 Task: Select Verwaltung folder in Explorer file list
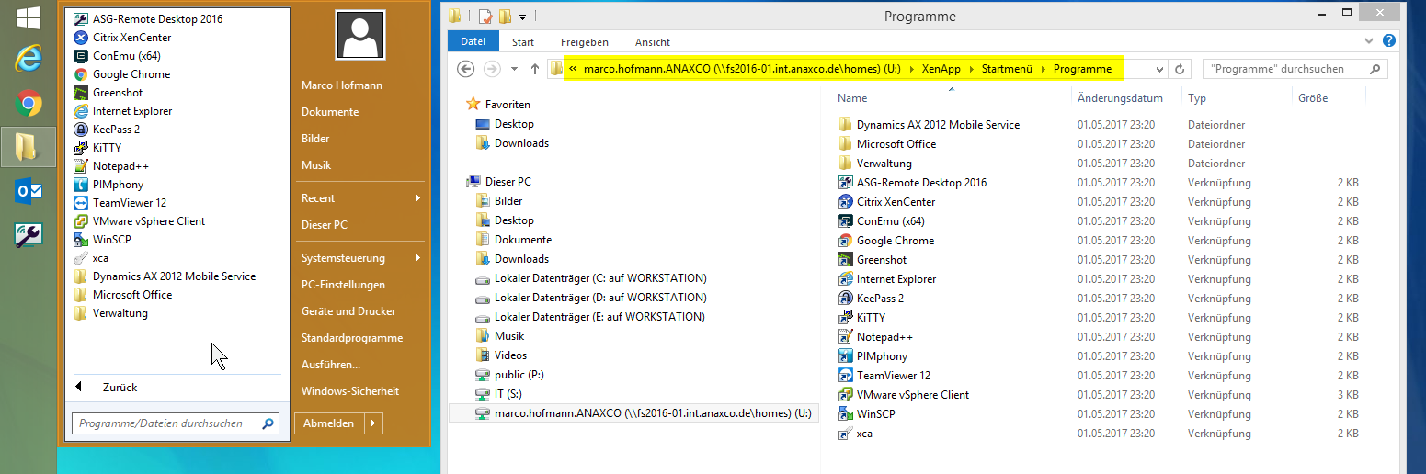pyautogui.click(x=874, y=164)
